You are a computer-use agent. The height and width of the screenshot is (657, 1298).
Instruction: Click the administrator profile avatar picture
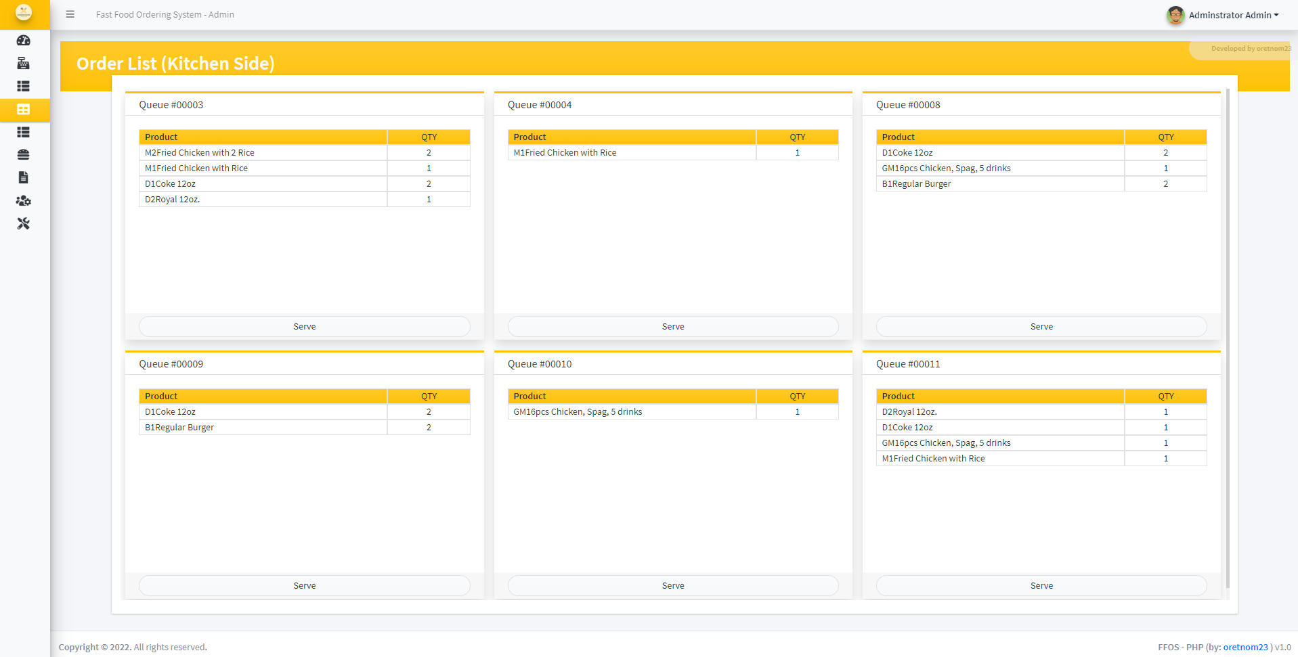(x=1175, y=14)
